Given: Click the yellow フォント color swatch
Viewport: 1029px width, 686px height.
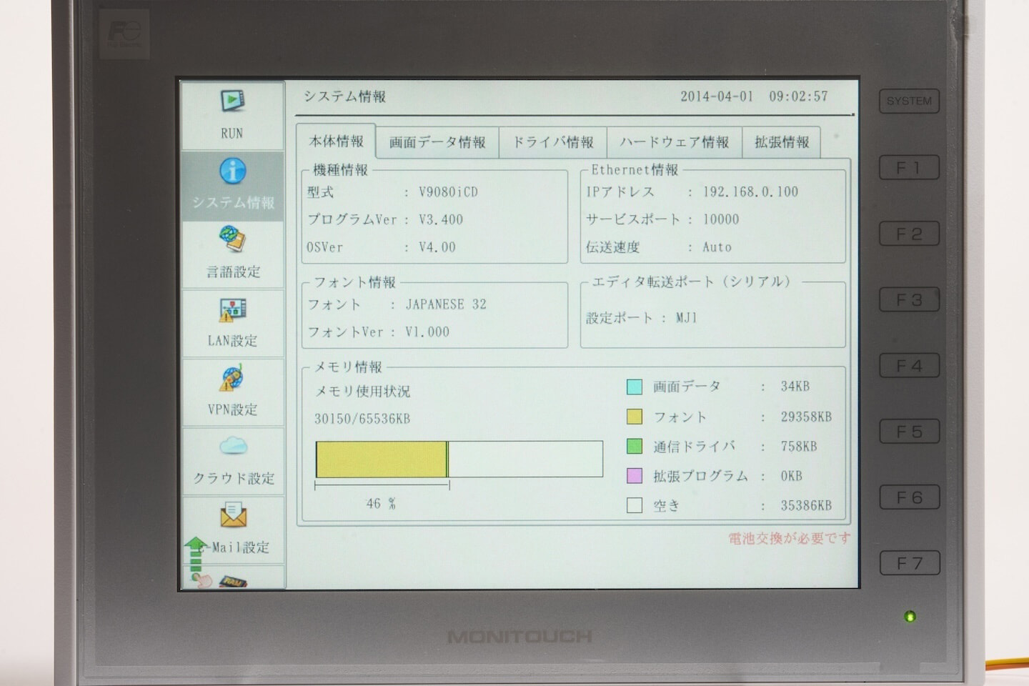Looking at the screenshot, I should (634, 417).
